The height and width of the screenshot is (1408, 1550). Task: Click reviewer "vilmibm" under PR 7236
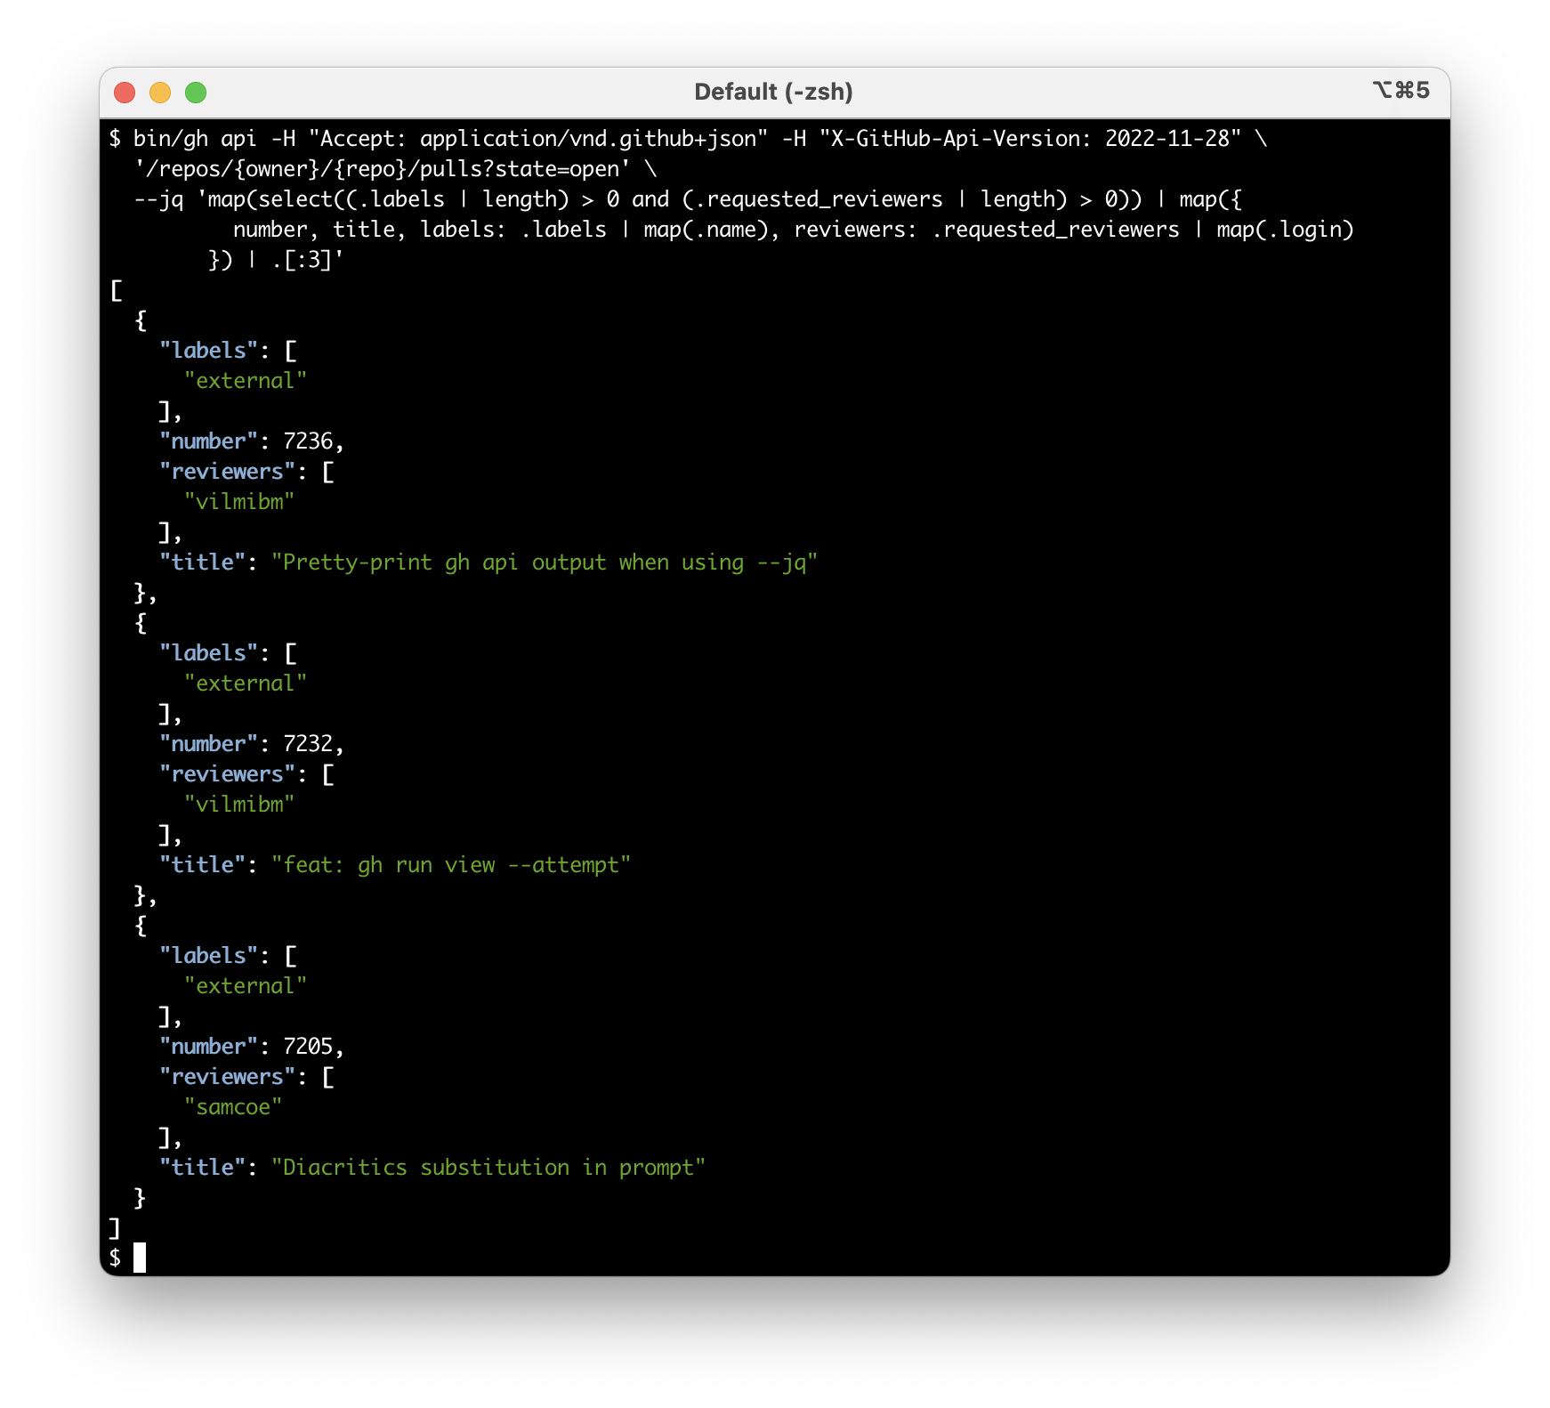point(239,502)
